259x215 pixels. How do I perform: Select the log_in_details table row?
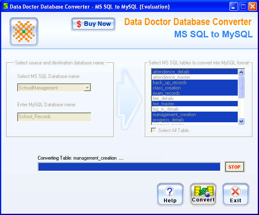(x=194, y=109)
